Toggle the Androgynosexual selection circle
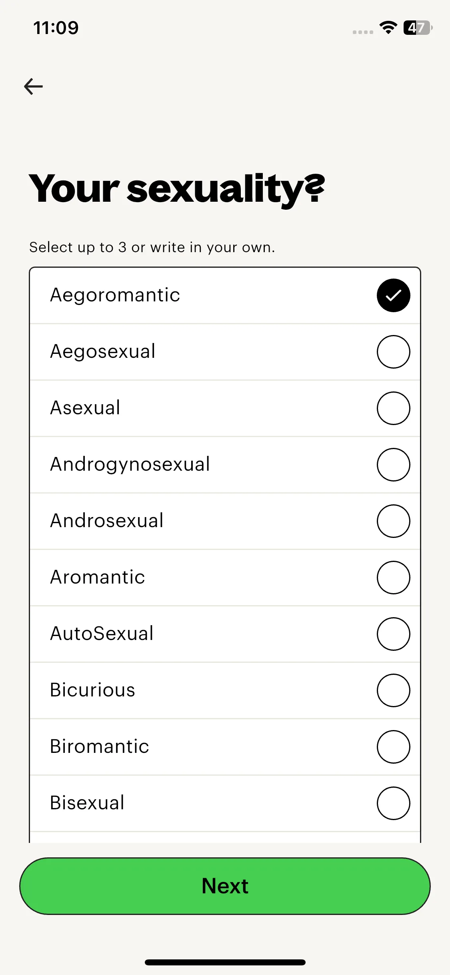Image resolution: width=450 pixels, height=975 pixels. 393,465
